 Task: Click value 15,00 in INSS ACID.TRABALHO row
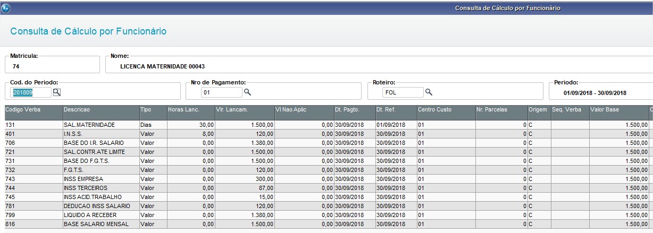coord(266,197)
